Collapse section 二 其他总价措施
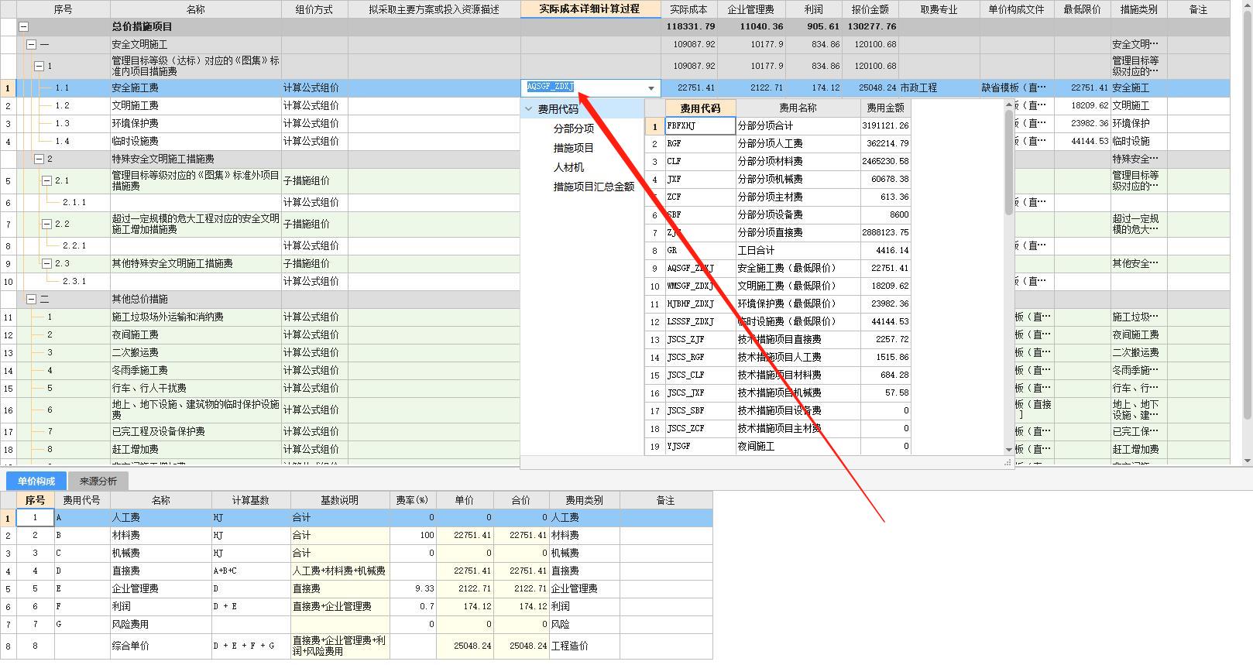 tap(31, 299)
